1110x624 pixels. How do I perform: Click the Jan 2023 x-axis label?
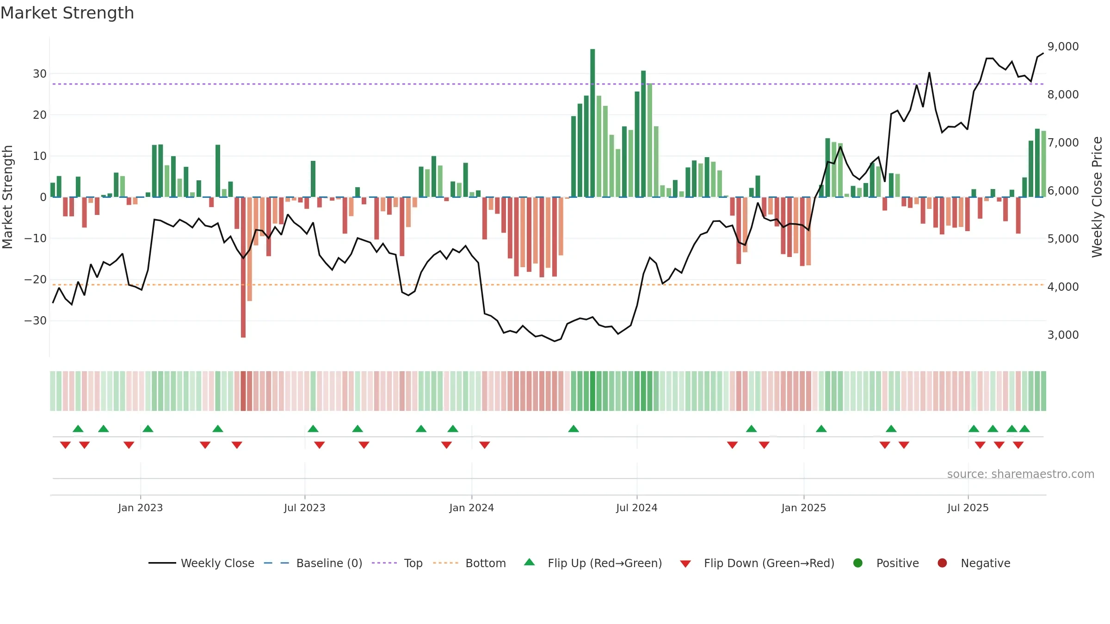[x=140, y=508]
